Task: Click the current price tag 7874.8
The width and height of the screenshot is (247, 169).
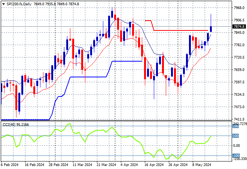Action: (x=238, y=27)
